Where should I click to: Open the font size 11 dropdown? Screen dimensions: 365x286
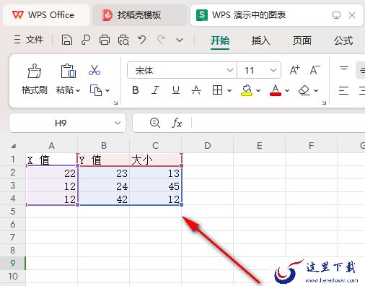pyautogui.click(x=273, y=70)
